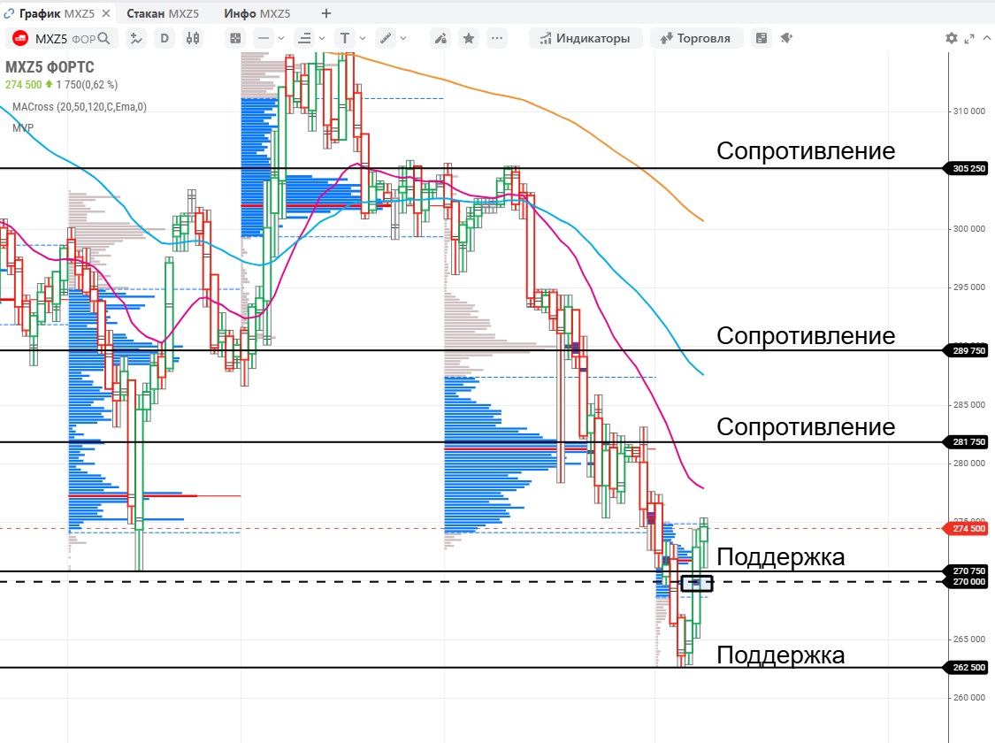
Task: Click the fullscreen expand arrows icon
Action: coord(969,38)
